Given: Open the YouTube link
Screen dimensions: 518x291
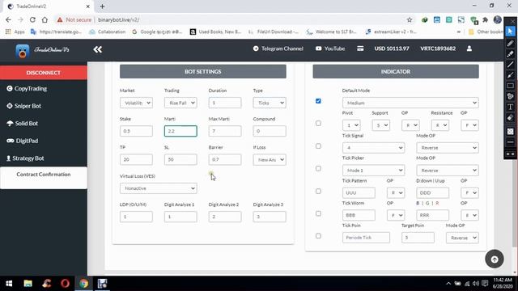Looking at the screenshot, I should (x=330, y=48).
